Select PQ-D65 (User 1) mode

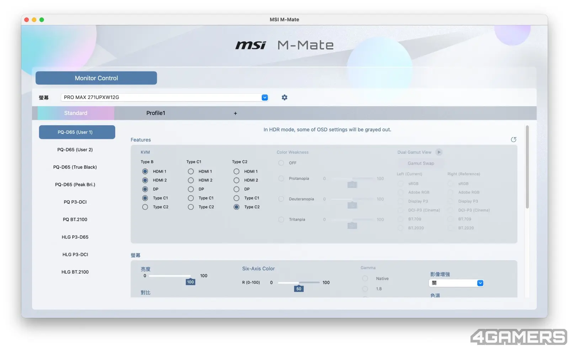pyautogui.click(x=77, y=132)
